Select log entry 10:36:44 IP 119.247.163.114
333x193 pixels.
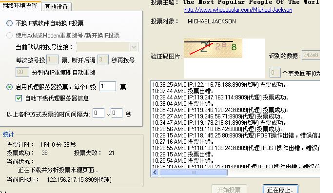coord(220,97)
